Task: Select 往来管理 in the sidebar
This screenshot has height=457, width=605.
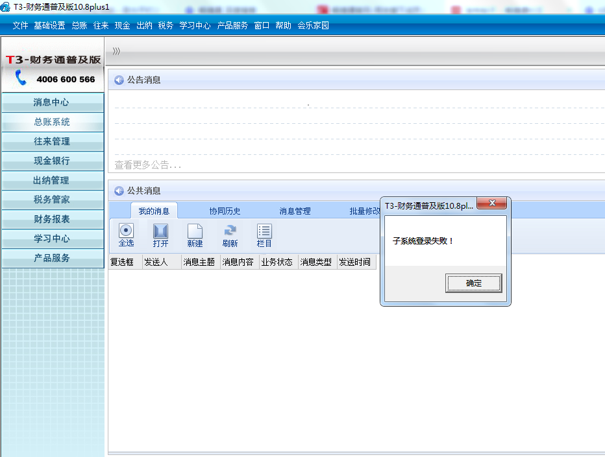Action: [53, 141]
